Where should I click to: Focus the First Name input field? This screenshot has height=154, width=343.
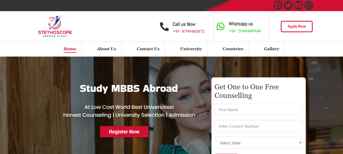pyautogui.click(x=259, y=110)
